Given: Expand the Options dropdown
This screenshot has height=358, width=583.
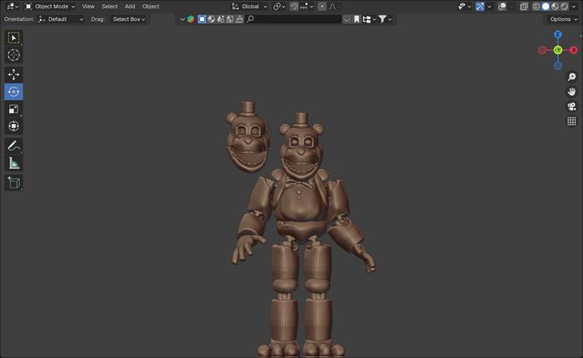Looking at the screenshot, I should pyautogui.click(x=563, y=20).
